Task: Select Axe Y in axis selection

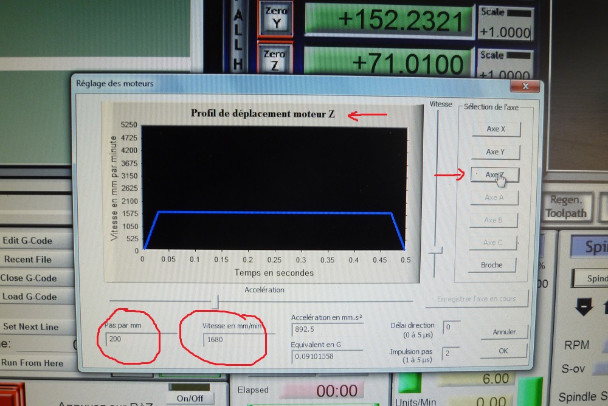Action: pyautogui.click(x=495, y=152)
